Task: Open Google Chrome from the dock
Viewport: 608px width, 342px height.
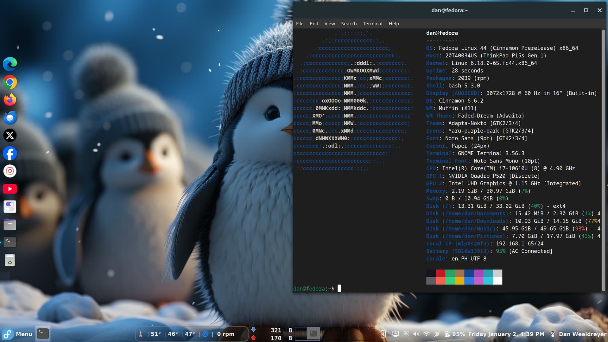Action: pyautogui.click(x=10, y=82)
